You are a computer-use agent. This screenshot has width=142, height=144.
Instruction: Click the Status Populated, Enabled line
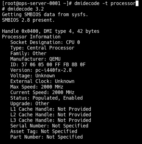coord(47,98)
